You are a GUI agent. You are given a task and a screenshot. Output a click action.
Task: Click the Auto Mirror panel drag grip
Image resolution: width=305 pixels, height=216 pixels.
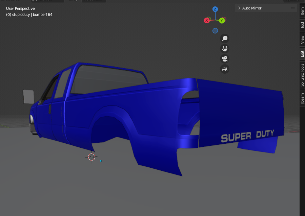pos(293,8)
